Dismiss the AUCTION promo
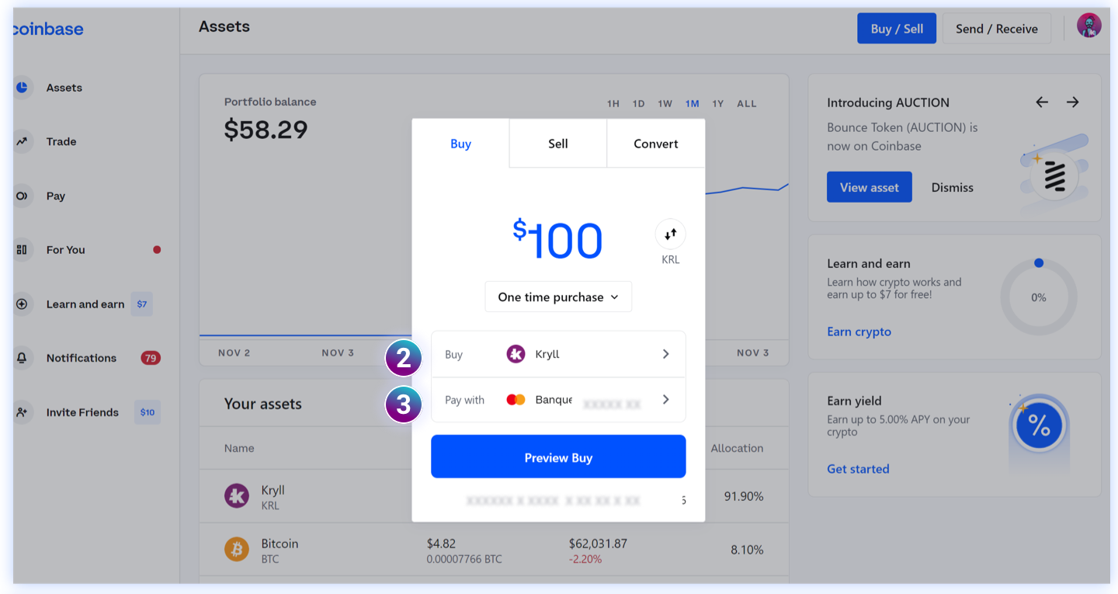Viewport: 1118px width, 594px height. pyautogui.click(x=953, y=187)
